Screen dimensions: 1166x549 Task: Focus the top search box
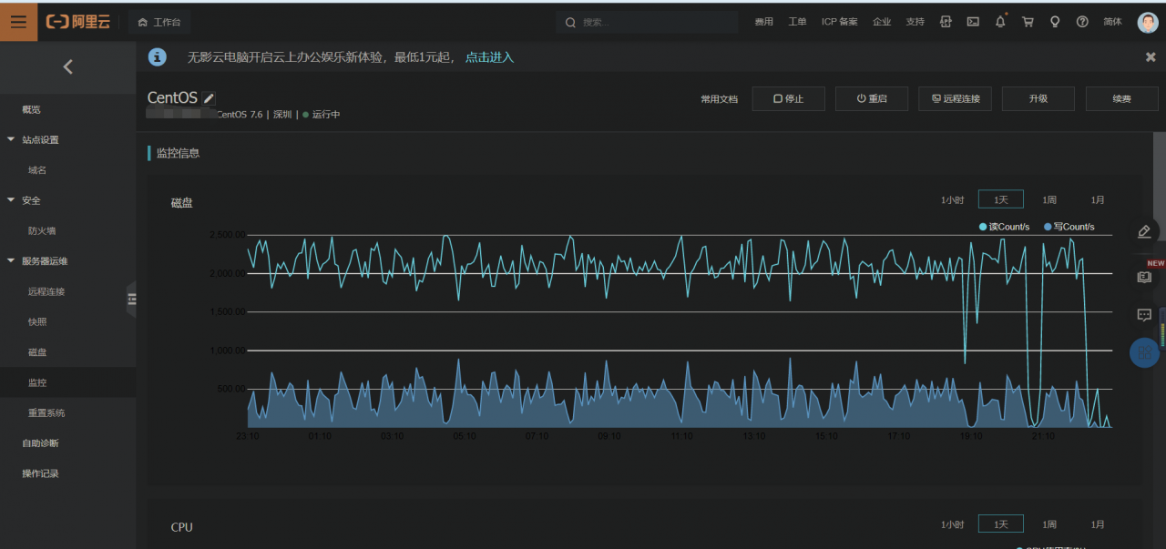click(647, 22)
